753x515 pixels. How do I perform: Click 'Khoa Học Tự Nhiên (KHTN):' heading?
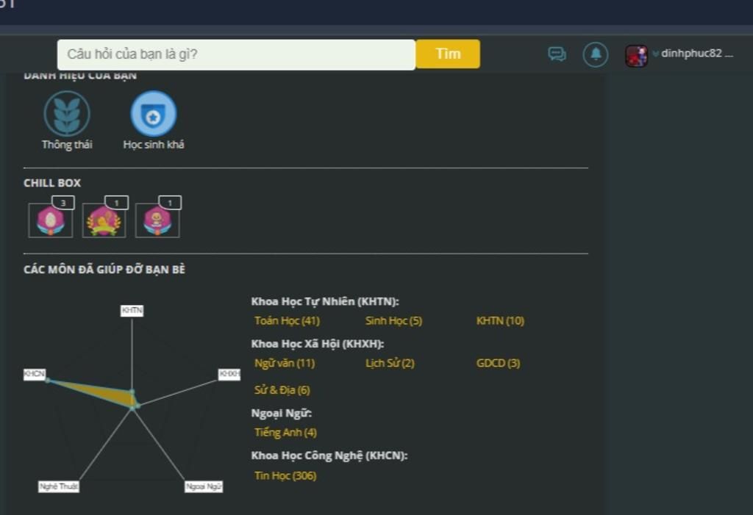click(325, 301)
